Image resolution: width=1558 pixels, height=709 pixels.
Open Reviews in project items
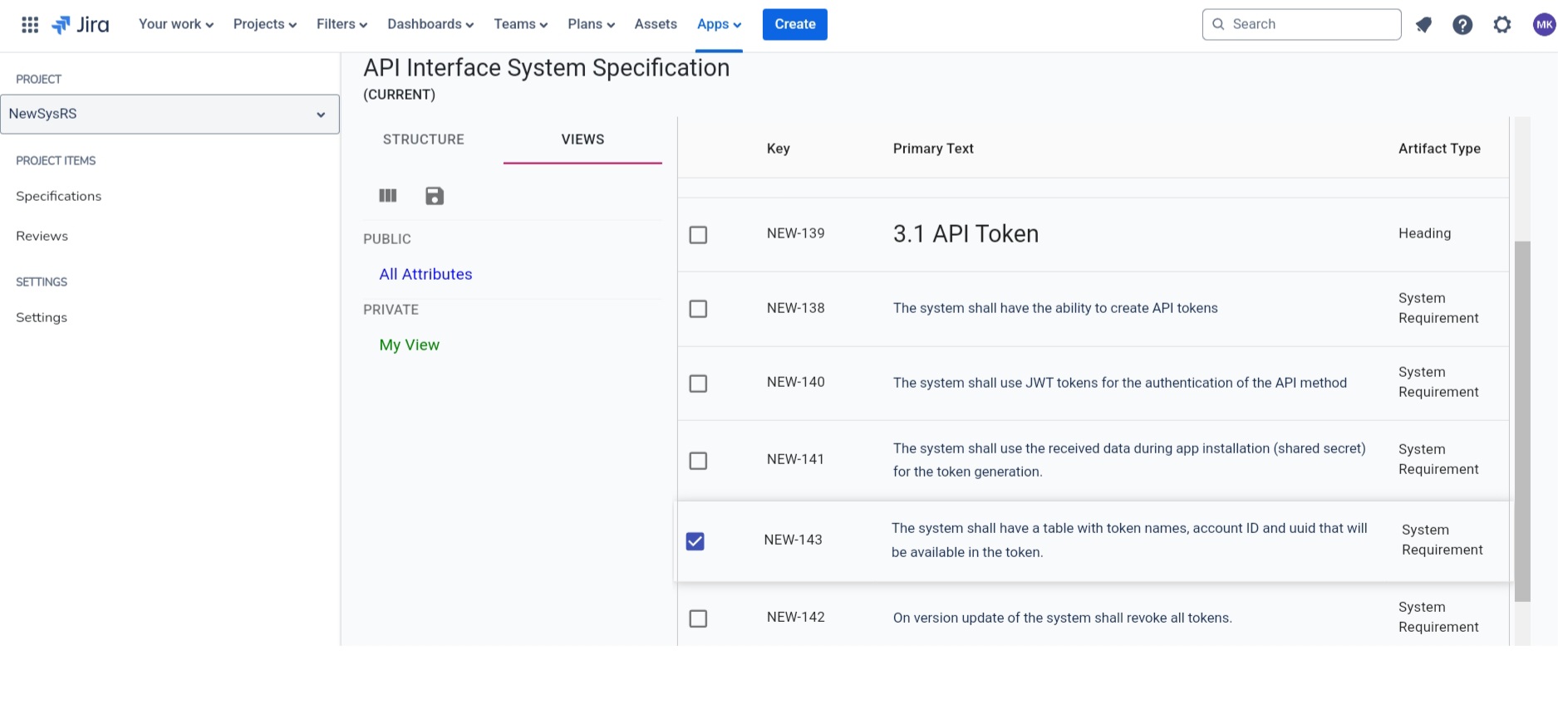point(42,236)
